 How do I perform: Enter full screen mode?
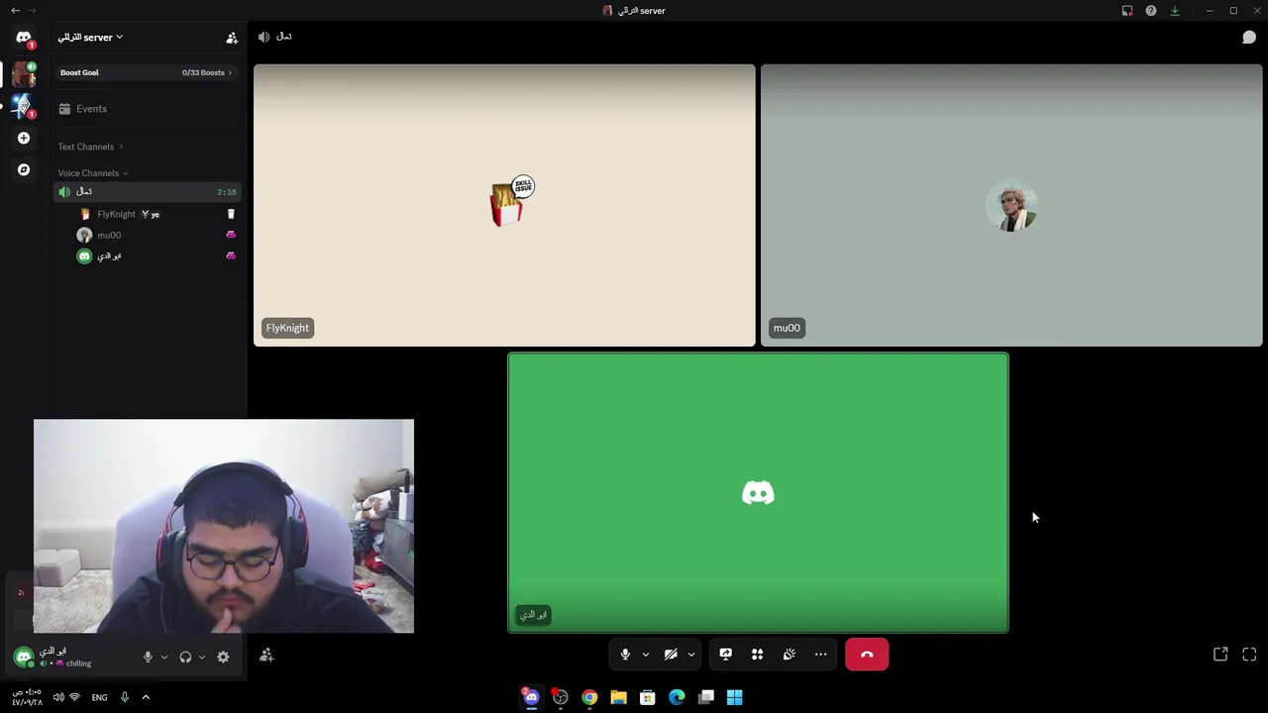(x=1249, y=655)
